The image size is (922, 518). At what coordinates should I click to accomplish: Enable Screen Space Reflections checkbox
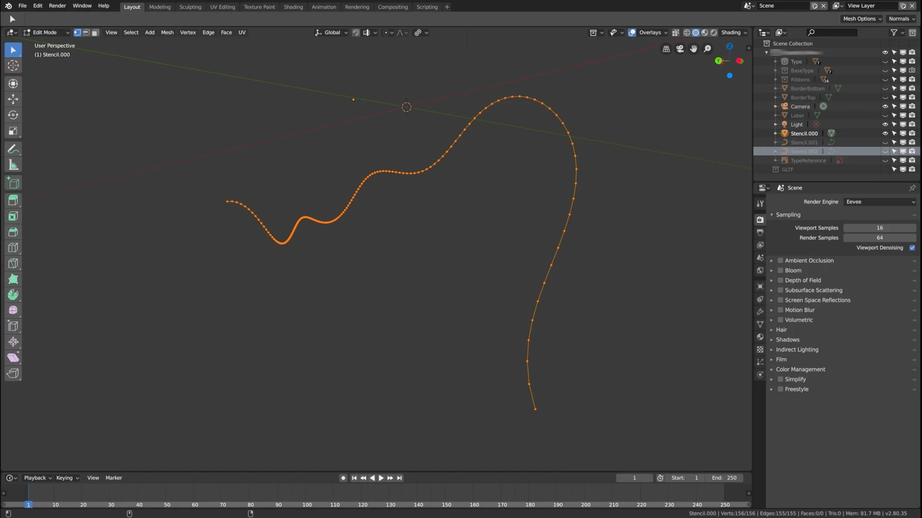click(x=780, y=300)
